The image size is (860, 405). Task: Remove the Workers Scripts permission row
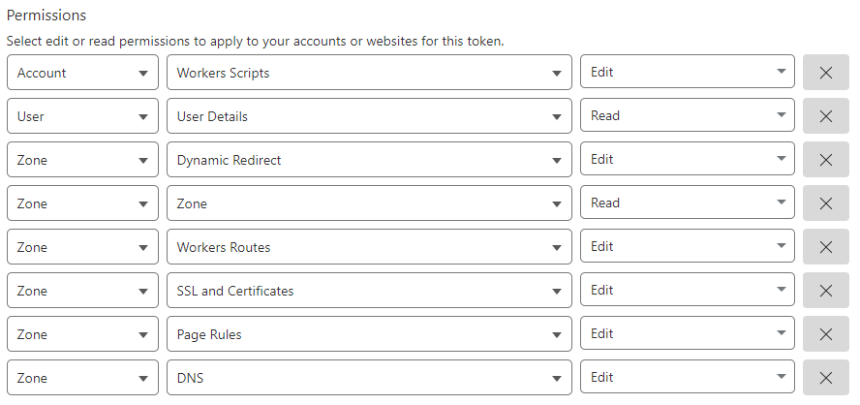click(x=825, y=73)
